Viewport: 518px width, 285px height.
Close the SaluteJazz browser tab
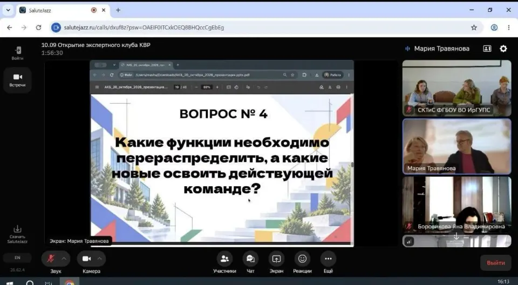coord(104,10)
